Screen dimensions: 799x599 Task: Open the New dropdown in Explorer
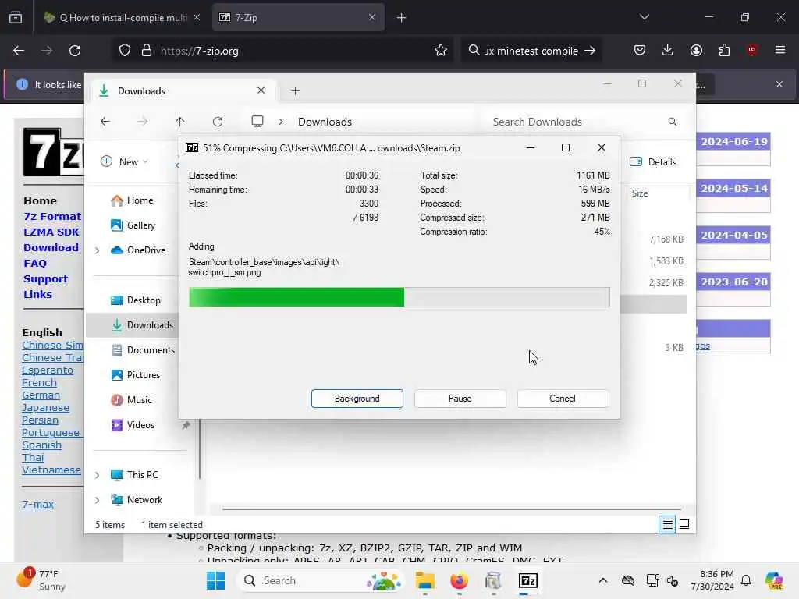(125, 161)
